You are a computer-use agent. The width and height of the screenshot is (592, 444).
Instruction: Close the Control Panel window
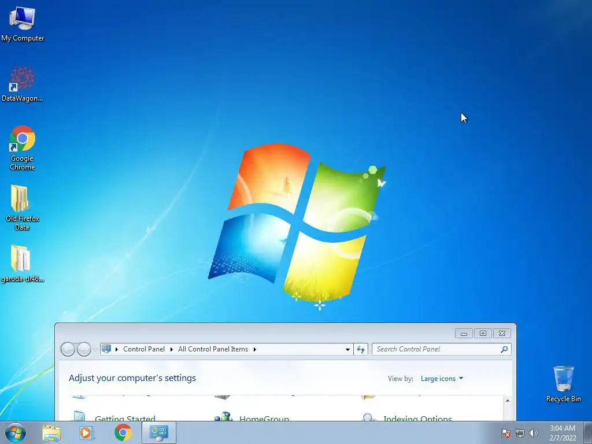pos(502,334)
